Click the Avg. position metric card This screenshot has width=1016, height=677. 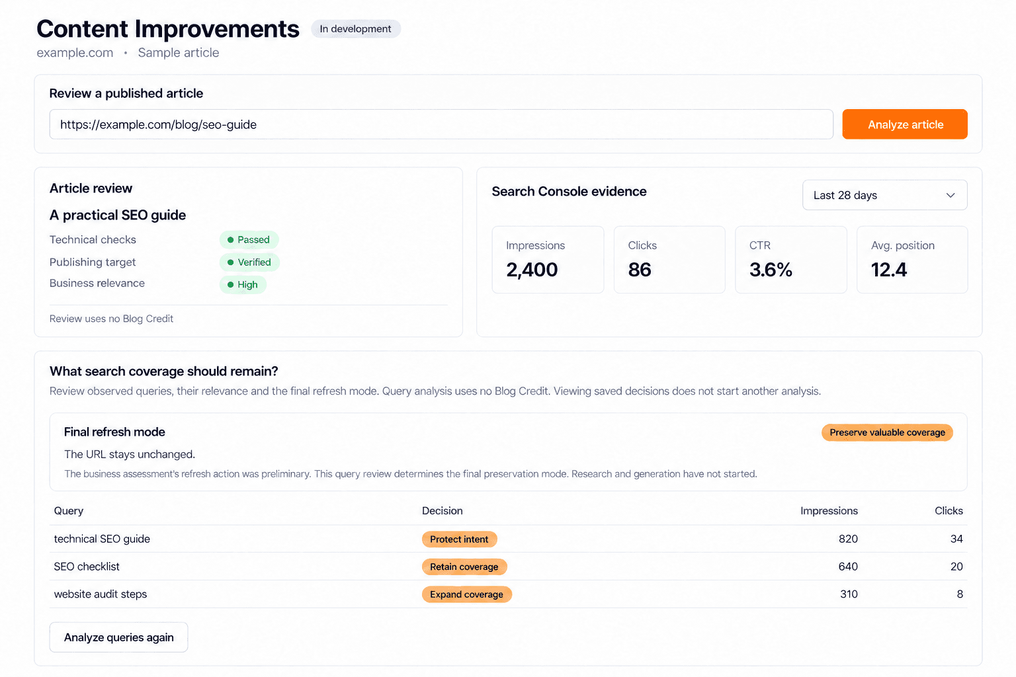pos(912,260)
